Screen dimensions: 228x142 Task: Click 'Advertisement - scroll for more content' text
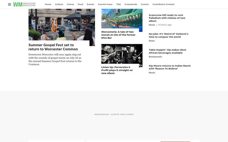[x=114, y=114]
